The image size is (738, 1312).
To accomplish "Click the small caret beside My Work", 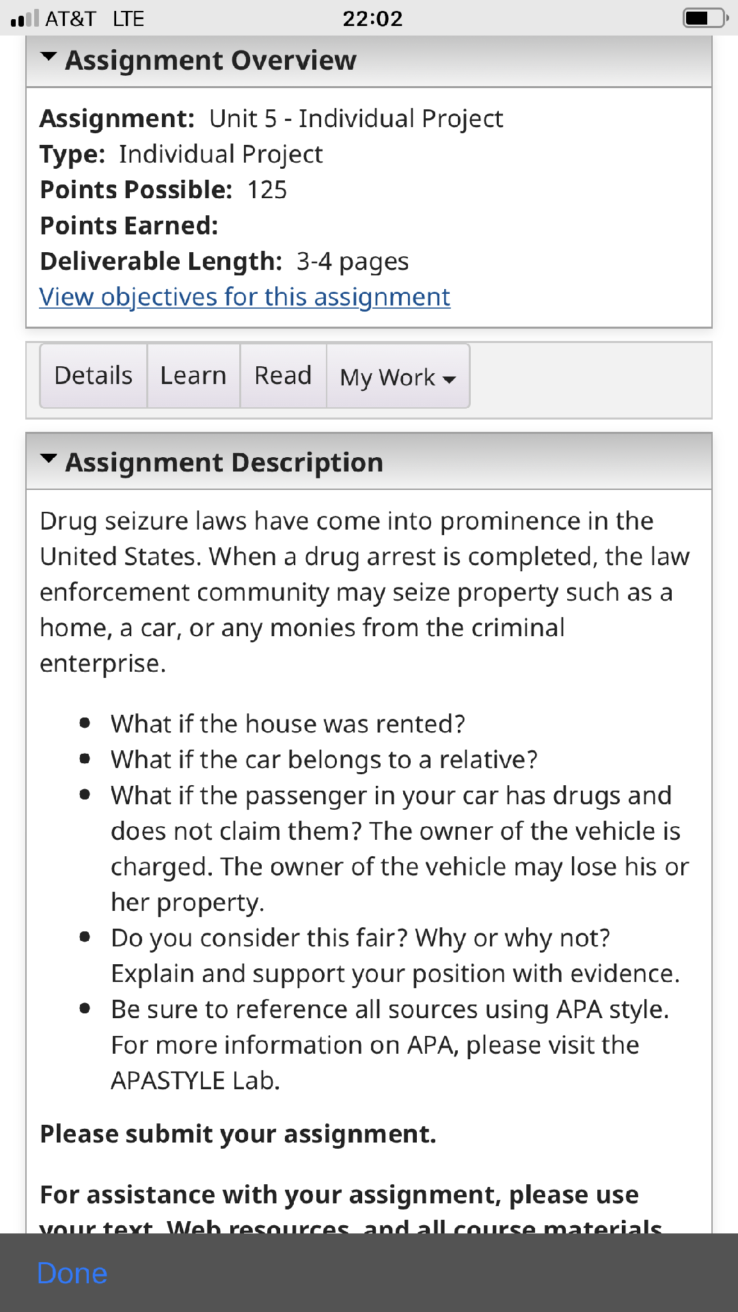I will 449,380.
